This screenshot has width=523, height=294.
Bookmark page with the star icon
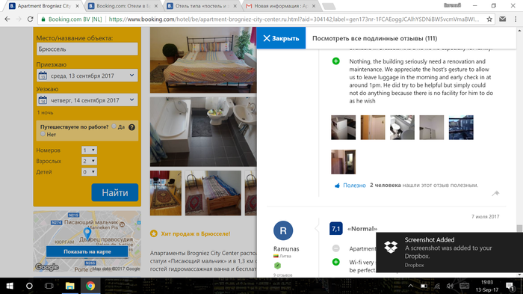tap(489, 19)
